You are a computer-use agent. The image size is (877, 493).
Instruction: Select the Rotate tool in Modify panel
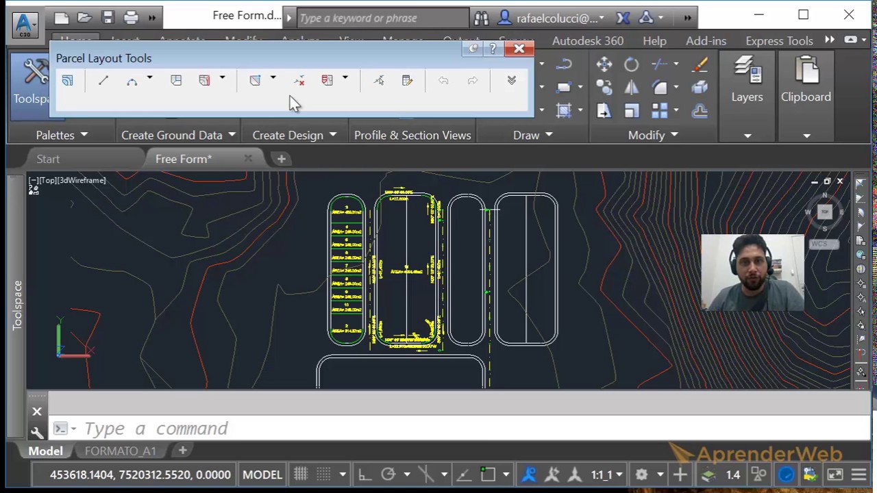(x=631, y=64)
